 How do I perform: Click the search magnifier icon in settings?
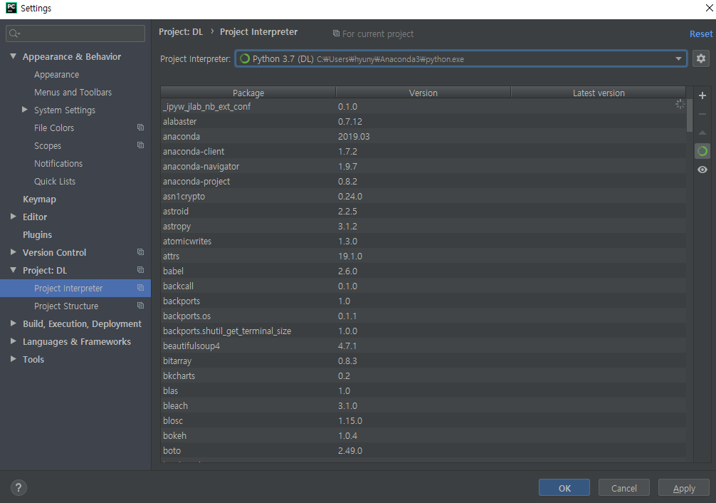(14, 33)
